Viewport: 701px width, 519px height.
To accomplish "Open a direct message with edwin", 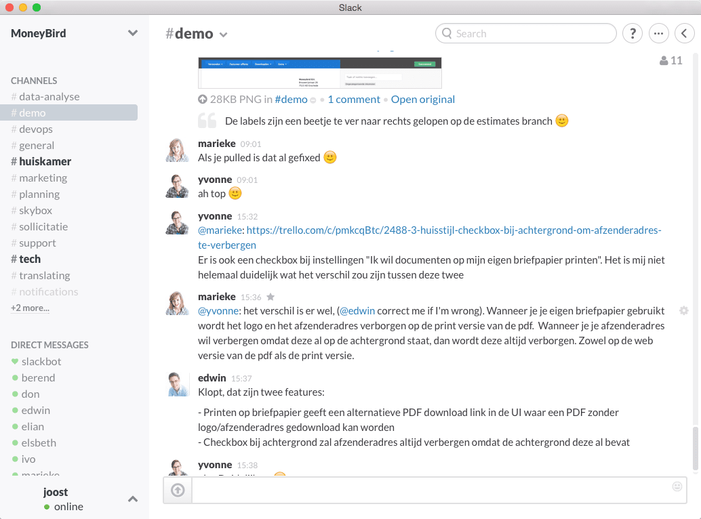I will pos(35,410).
